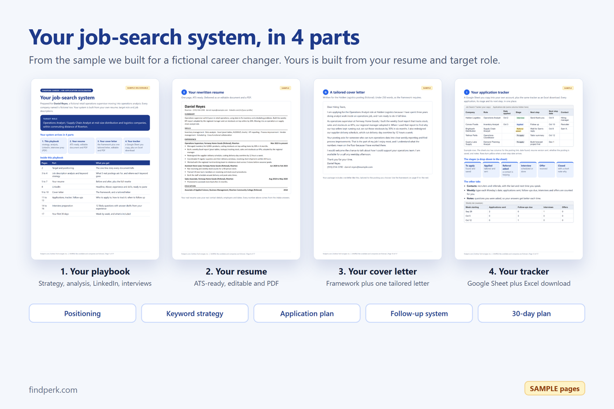The image size is (614, 409).
Task: Click the Follow-up system pill
Action: click(419, 313)
